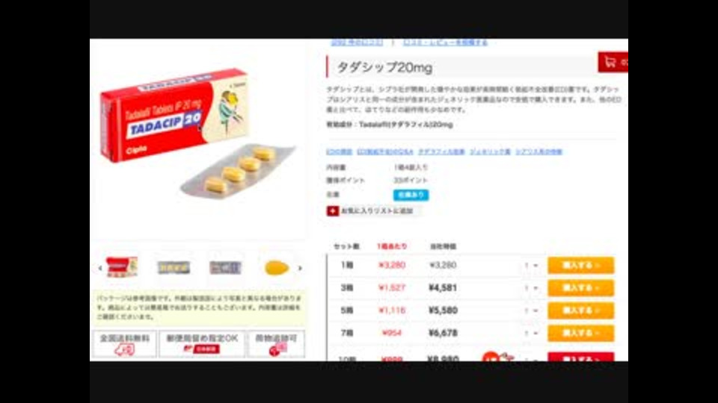Open the first blue tag link under description

tap(339, 151)
